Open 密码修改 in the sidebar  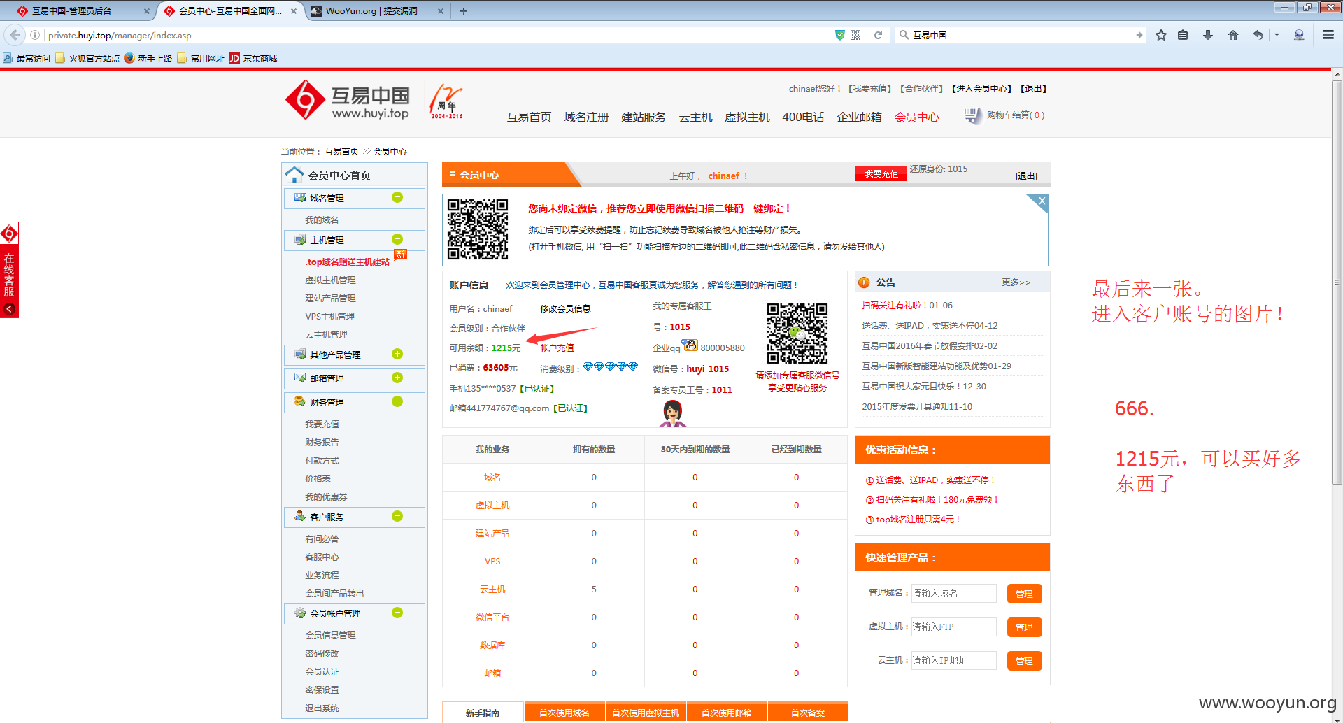point(322,654)
